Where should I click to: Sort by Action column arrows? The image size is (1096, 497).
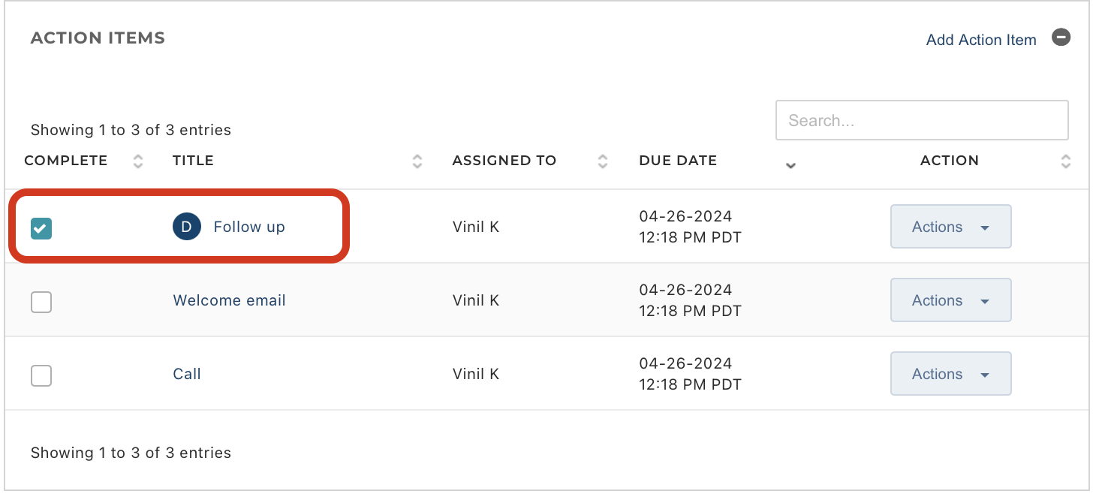[1066, 161]
